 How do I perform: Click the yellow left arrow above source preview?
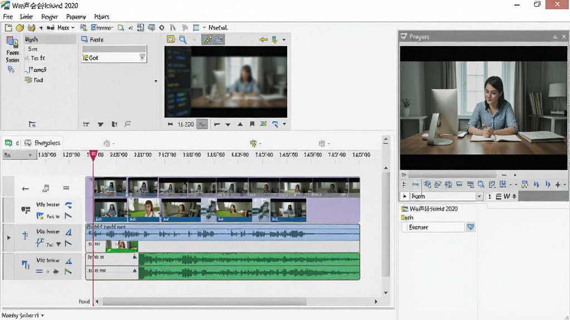pos(263,39)
